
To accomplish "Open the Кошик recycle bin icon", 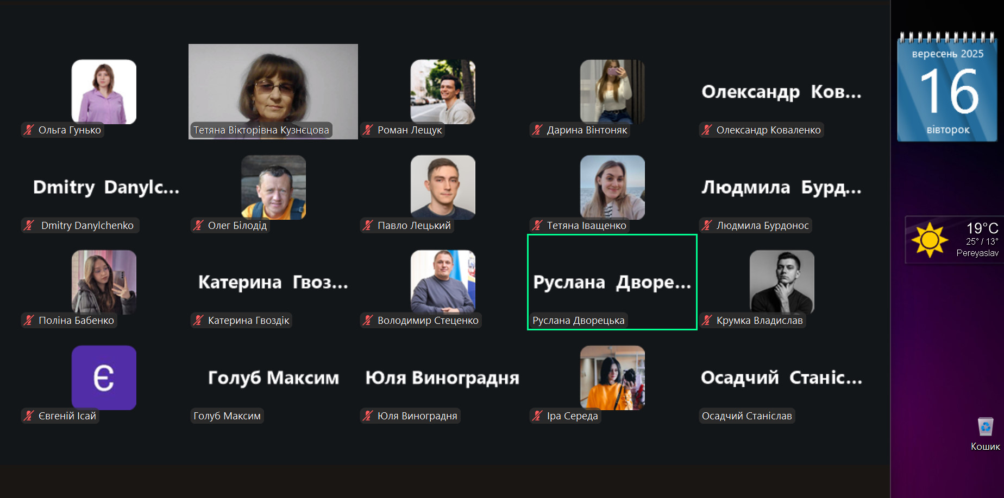I will point(986,433).
